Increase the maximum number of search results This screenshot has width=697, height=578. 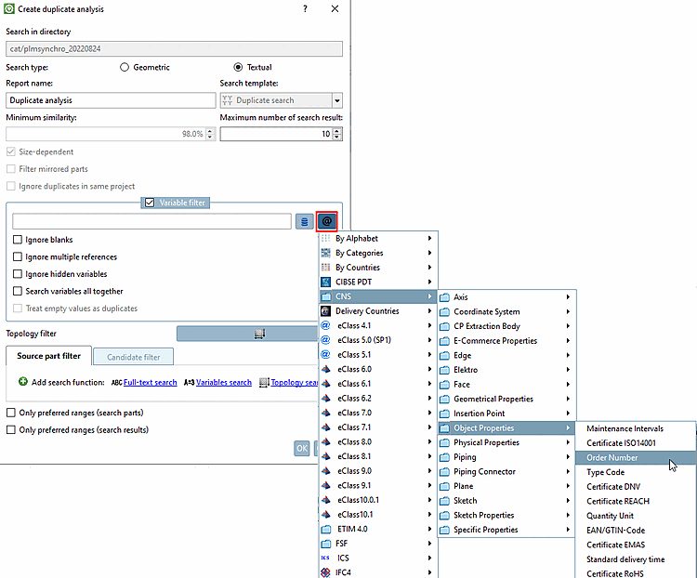337,131
